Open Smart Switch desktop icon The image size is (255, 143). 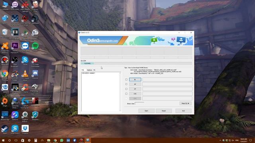15,130
